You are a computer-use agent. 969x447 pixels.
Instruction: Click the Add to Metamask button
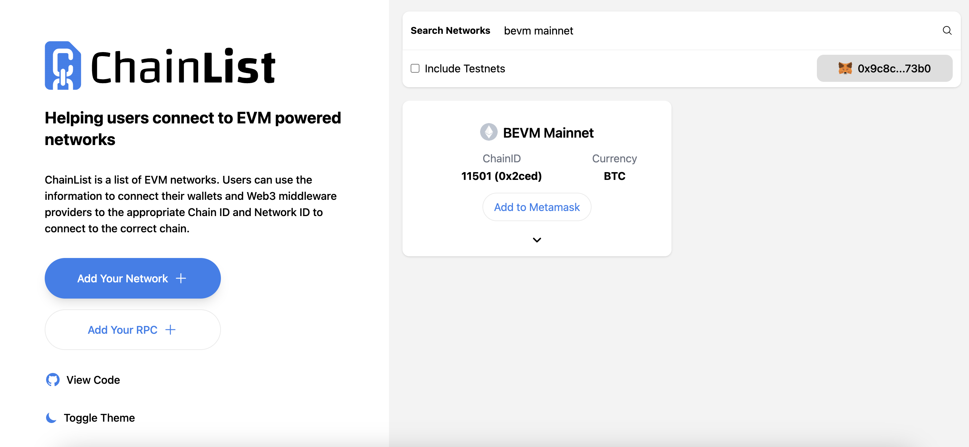(537, 207)
